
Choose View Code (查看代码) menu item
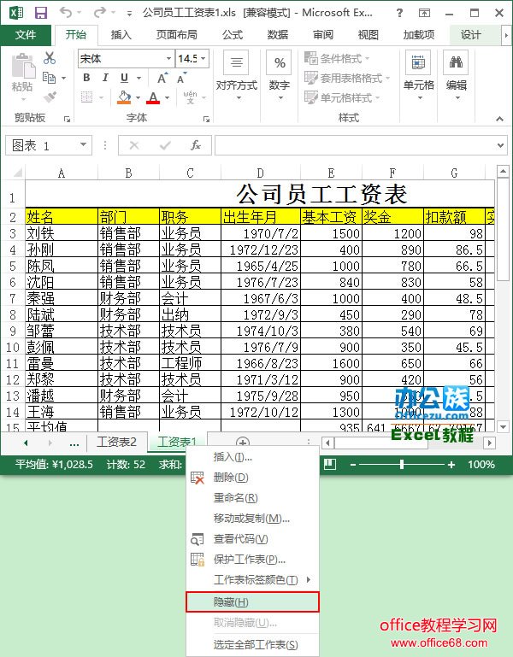point(252,539)
